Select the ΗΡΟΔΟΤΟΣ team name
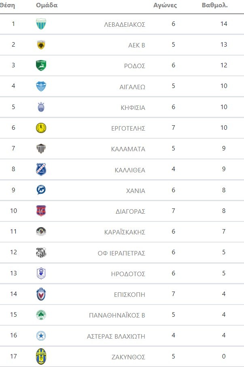The image size is (244, 367). pos(128,274)
